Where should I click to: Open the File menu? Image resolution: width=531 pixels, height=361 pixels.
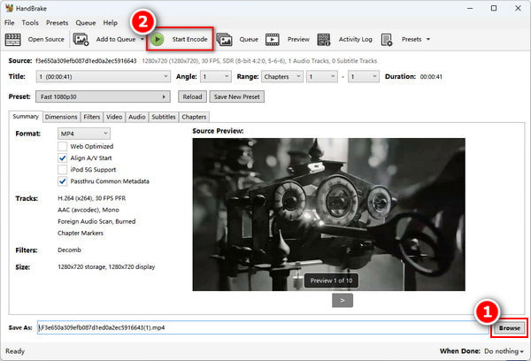pos(10,23)
